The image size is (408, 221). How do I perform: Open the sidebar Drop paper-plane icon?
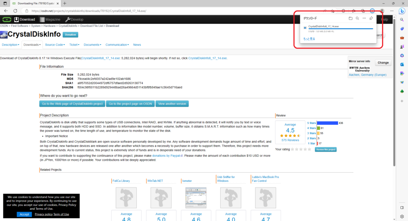(x=402, y=82)
